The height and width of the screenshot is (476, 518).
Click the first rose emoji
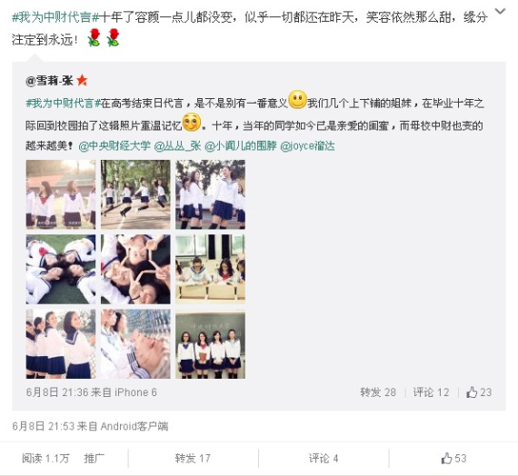pos(95,37)
